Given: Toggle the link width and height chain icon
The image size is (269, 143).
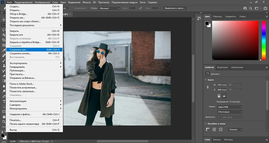Looking at the screenshot, I should (x=208, y=87).
